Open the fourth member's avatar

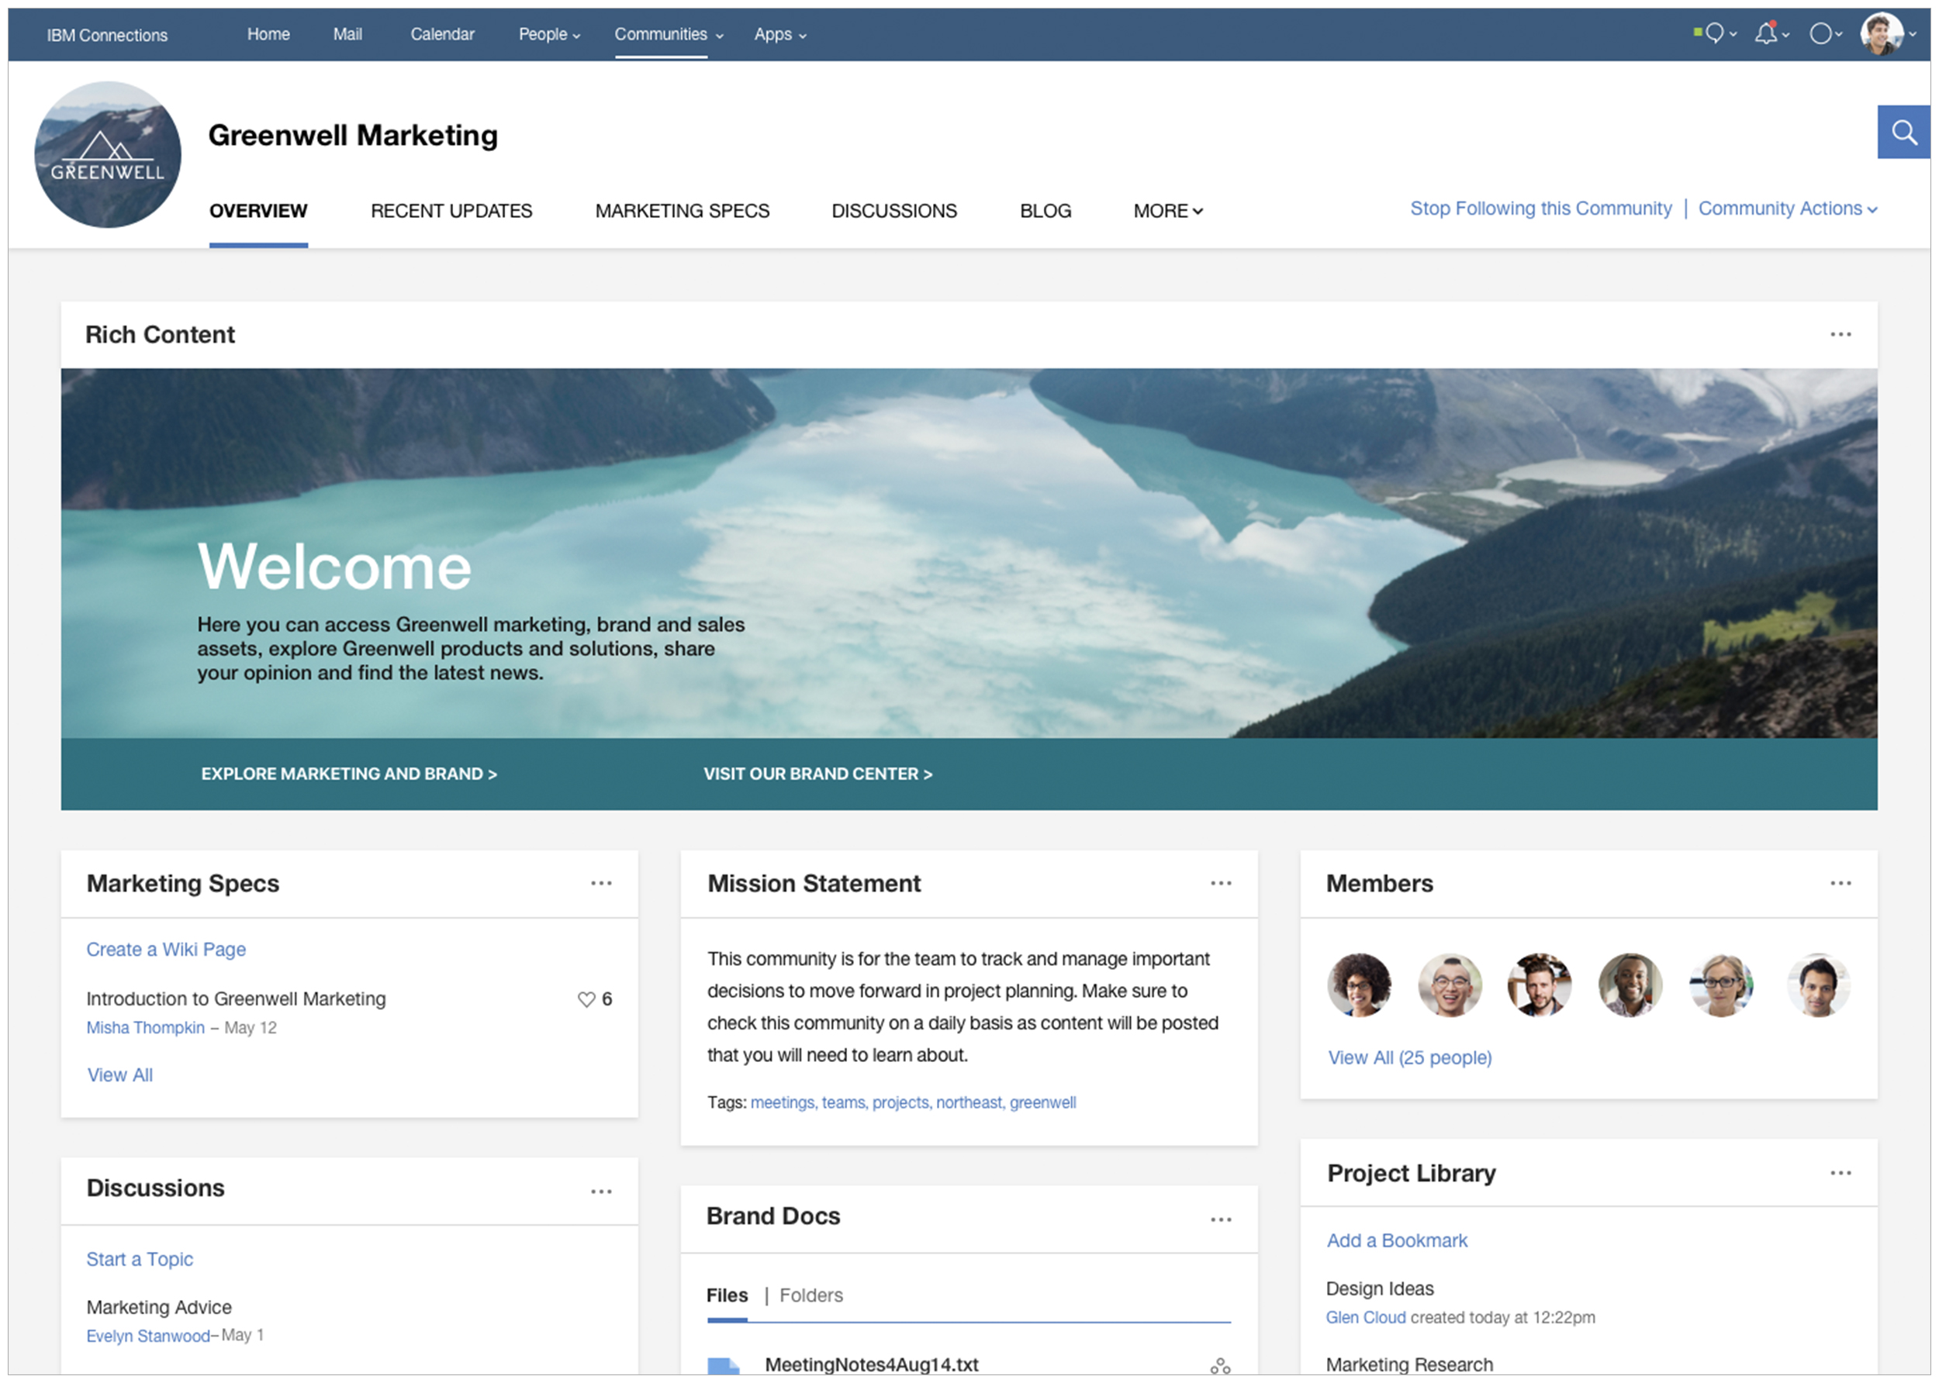click(1630, 985)
